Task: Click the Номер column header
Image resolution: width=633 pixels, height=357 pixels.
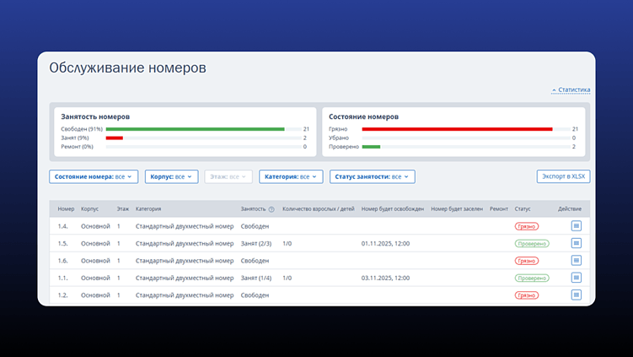Action: coord(66,209)
